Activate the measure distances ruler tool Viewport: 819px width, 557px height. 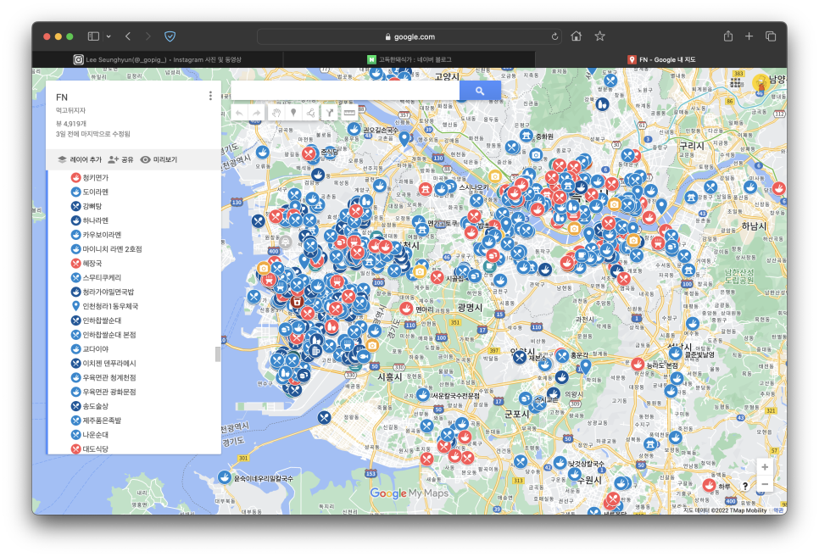pos(349,113)
